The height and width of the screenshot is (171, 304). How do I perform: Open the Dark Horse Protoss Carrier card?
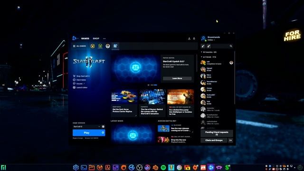click(x=124, y=103)
